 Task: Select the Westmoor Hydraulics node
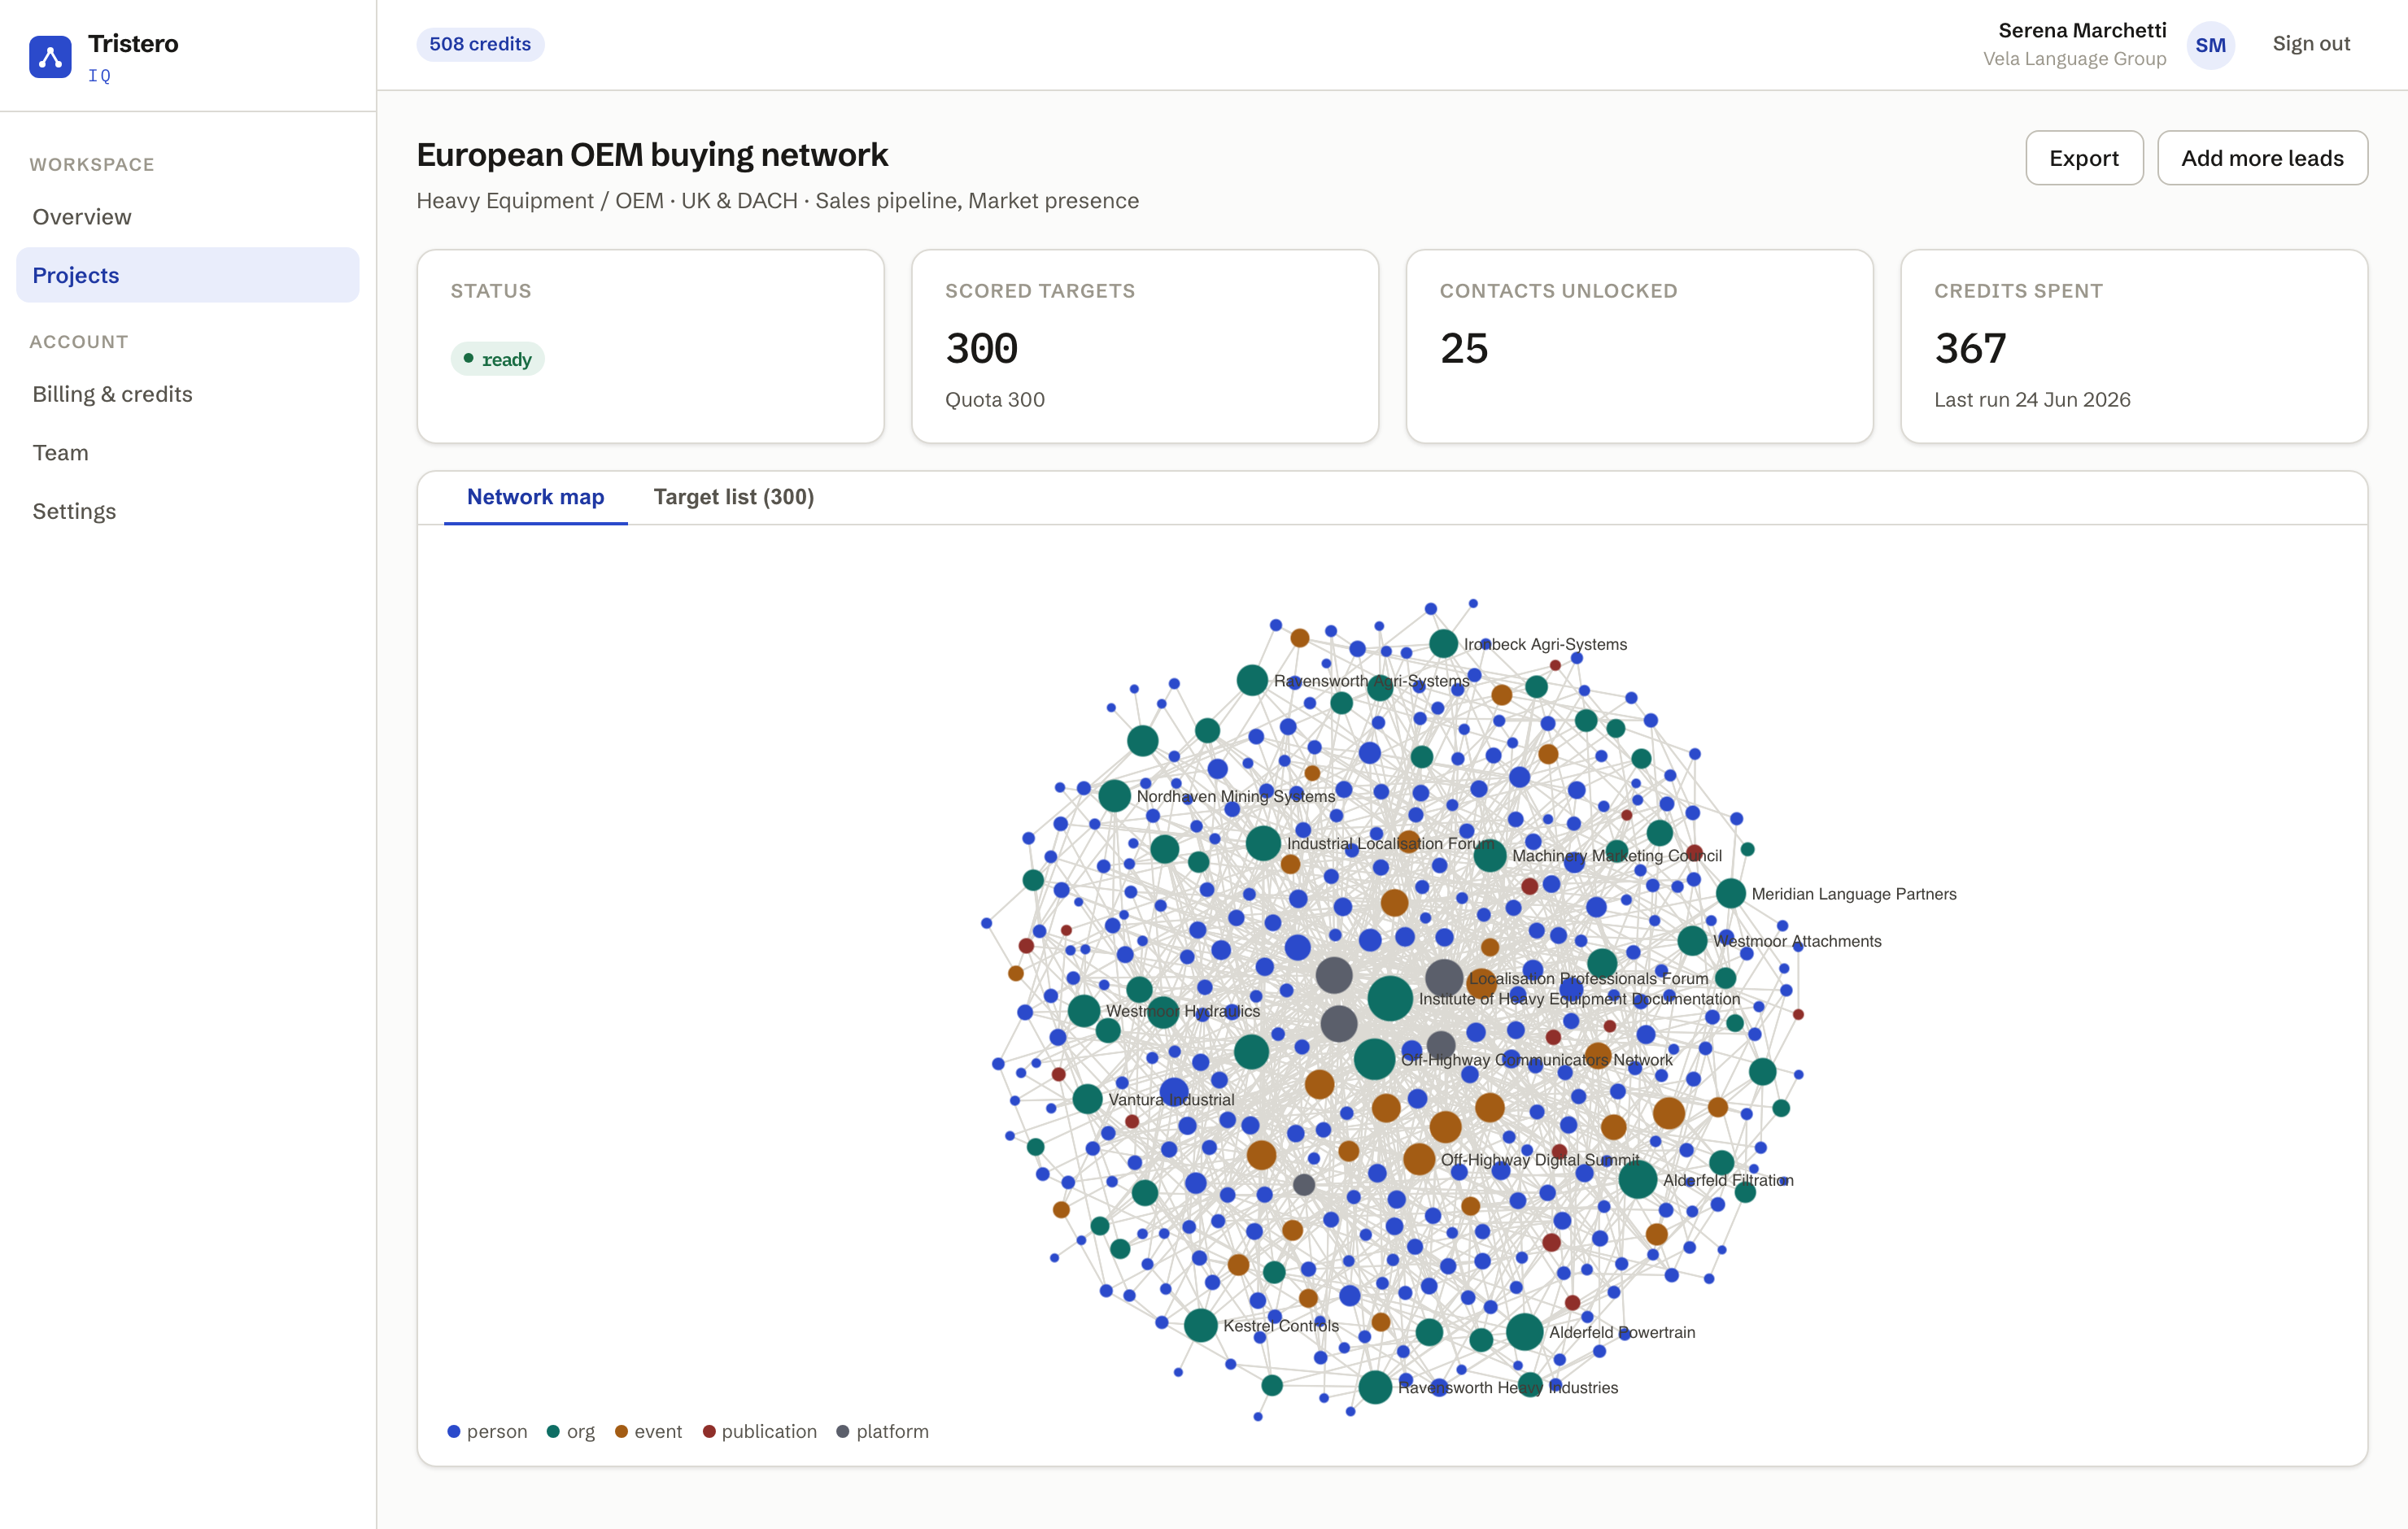click(1084, 1010)
